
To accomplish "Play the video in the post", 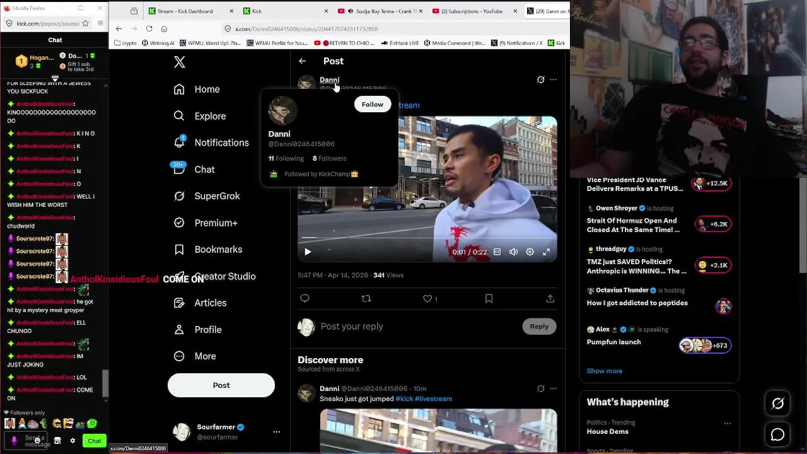I will tap(308, 252).
